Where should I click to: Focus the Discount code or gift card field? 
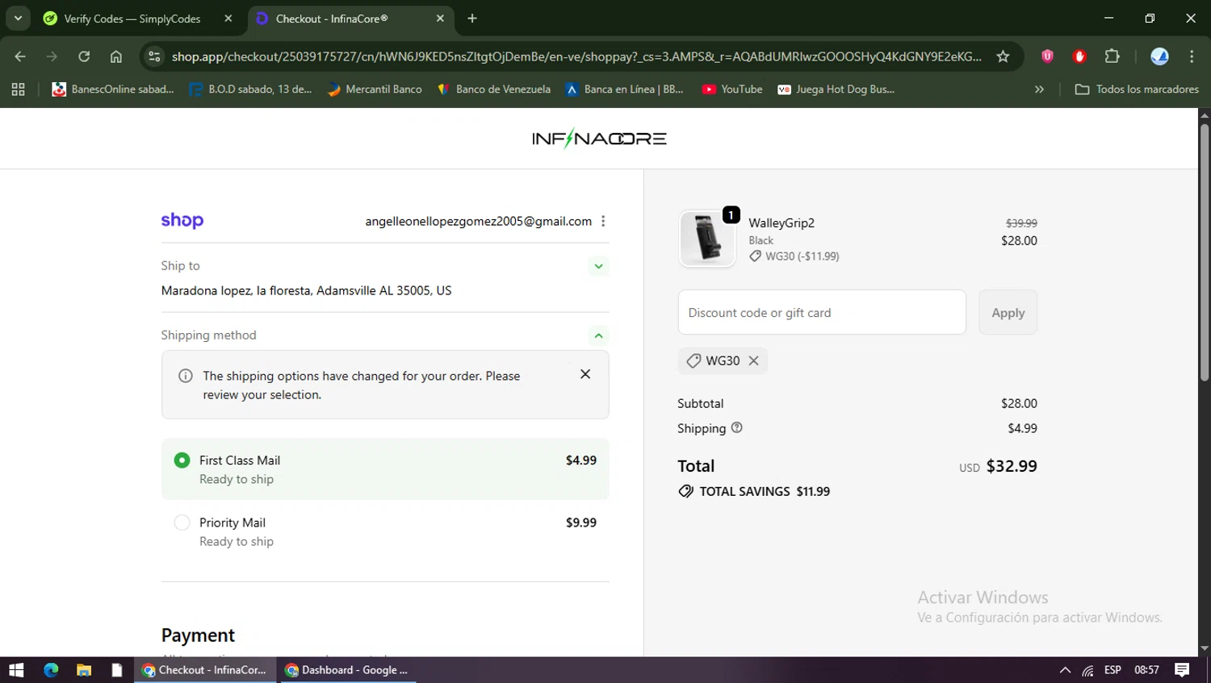(822, 312)
